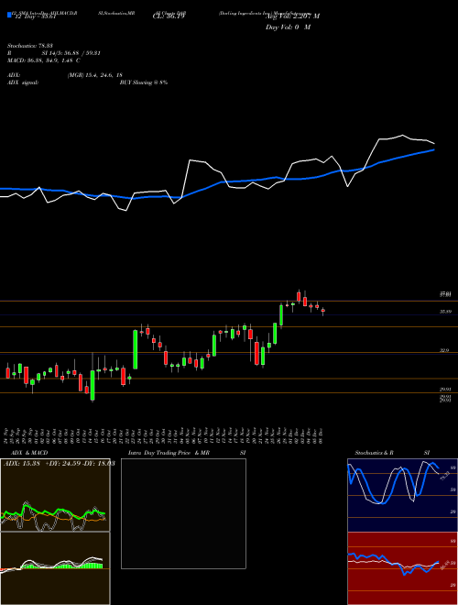Click the ADX: 15.38 +DY -DY readout
This screenshot has height=605, width=458.
pos(60,464)
